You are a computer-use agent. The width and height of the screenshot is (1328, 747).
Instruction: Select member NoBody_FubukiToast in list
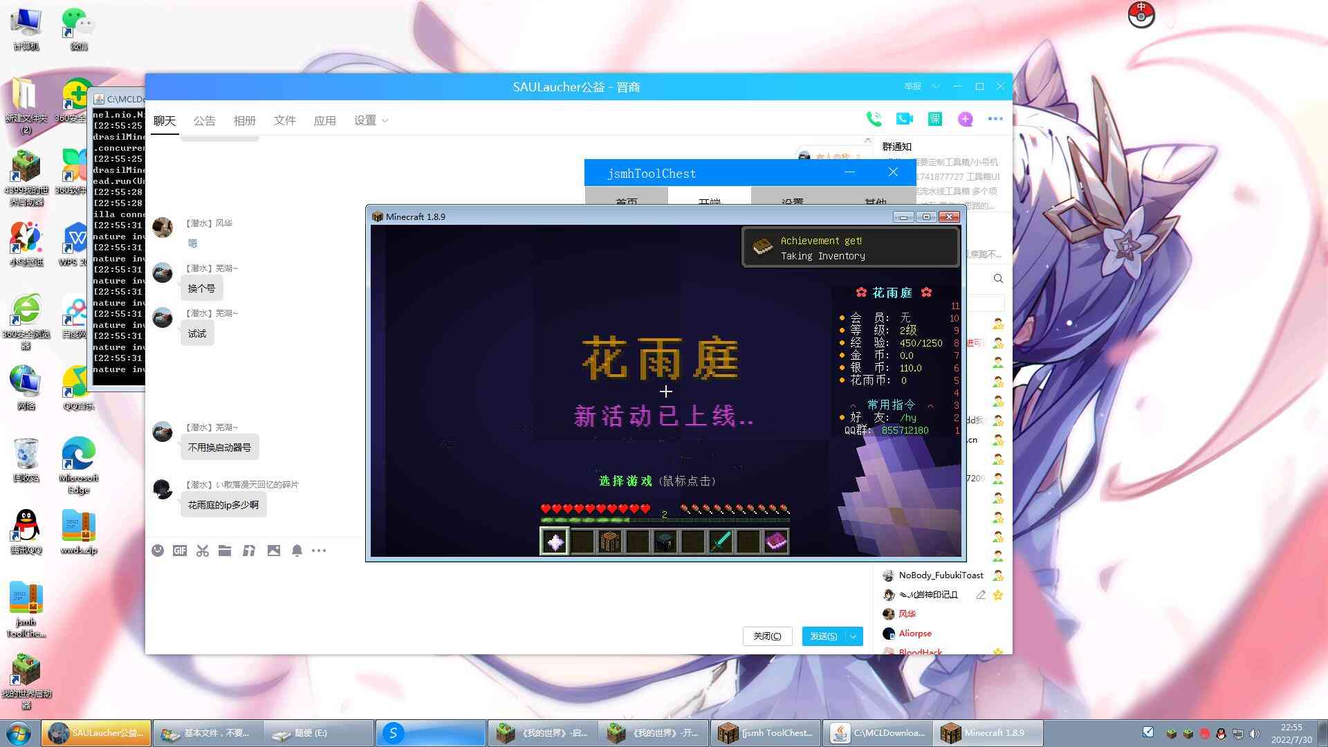[941, 575]
